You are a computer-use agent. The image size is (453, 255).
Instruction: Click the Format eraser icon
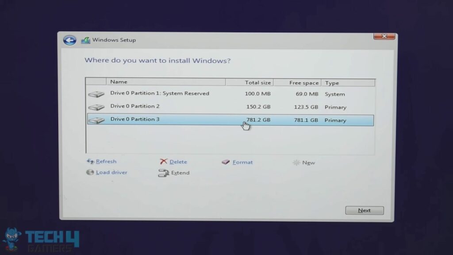click(x=226, y=162)
